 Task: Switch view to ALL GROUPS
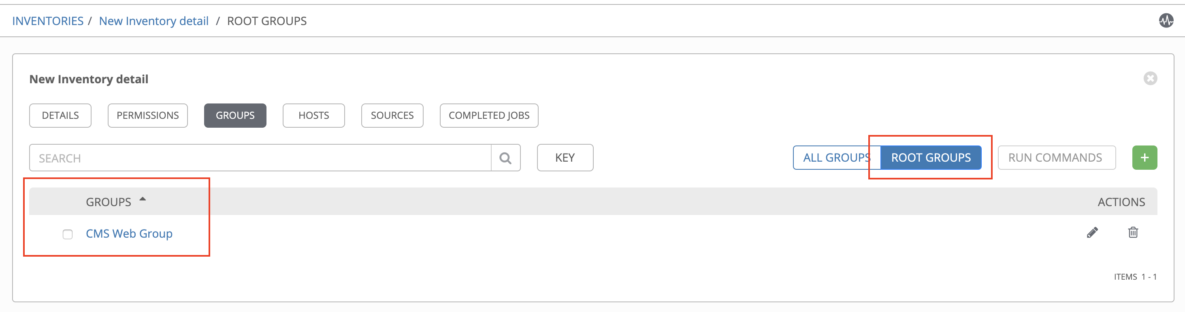837,158
